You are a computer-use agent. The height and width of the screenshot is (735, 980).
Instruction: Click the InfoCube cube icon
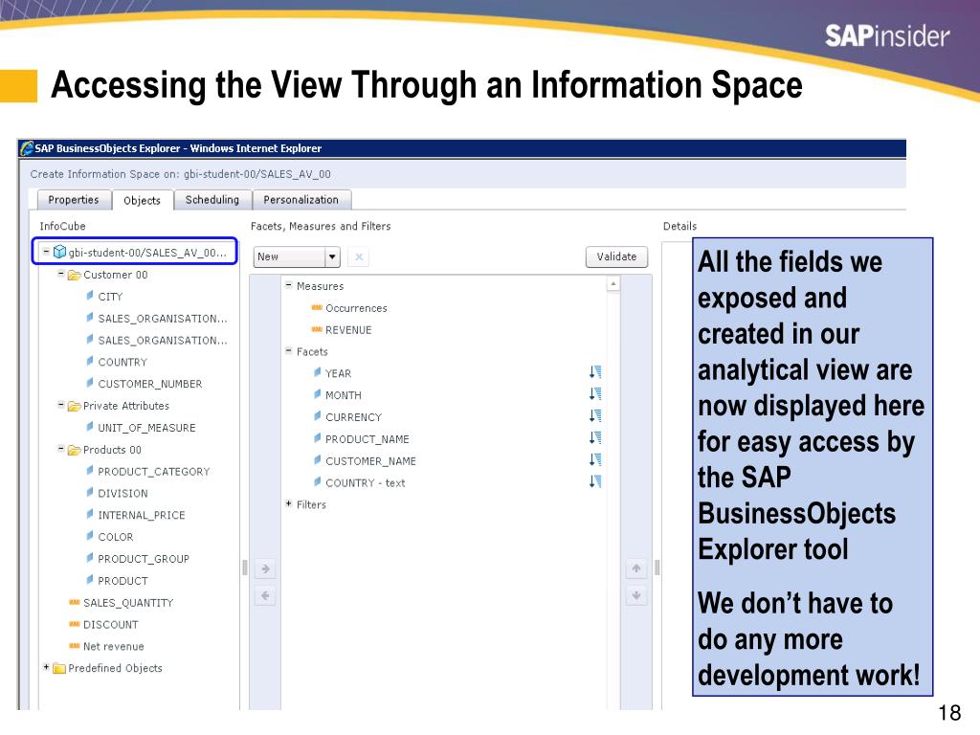tap(59, 252)
